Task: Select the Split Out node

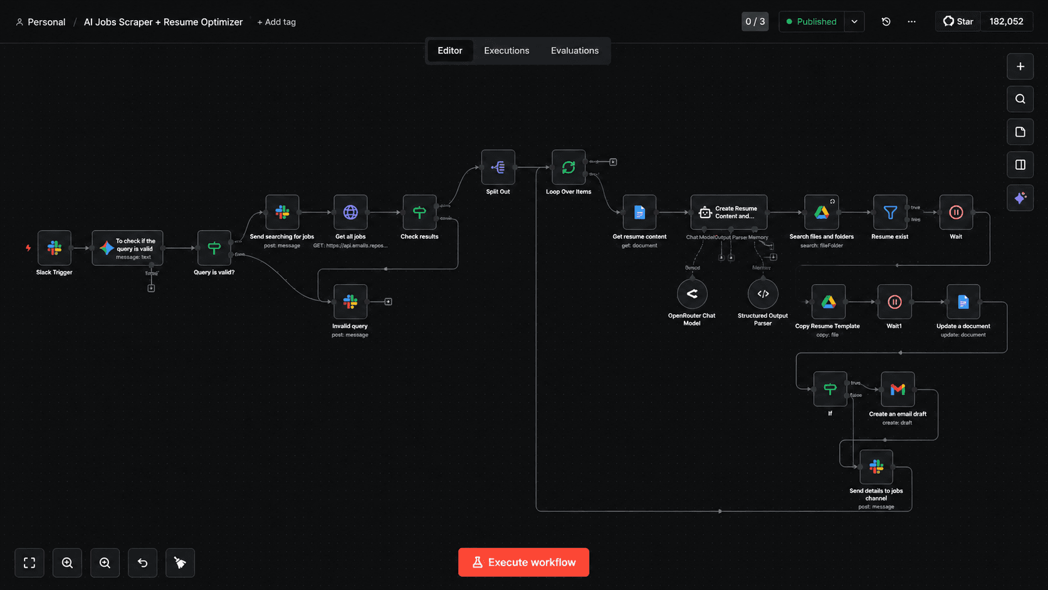Action: pos(498,167)
